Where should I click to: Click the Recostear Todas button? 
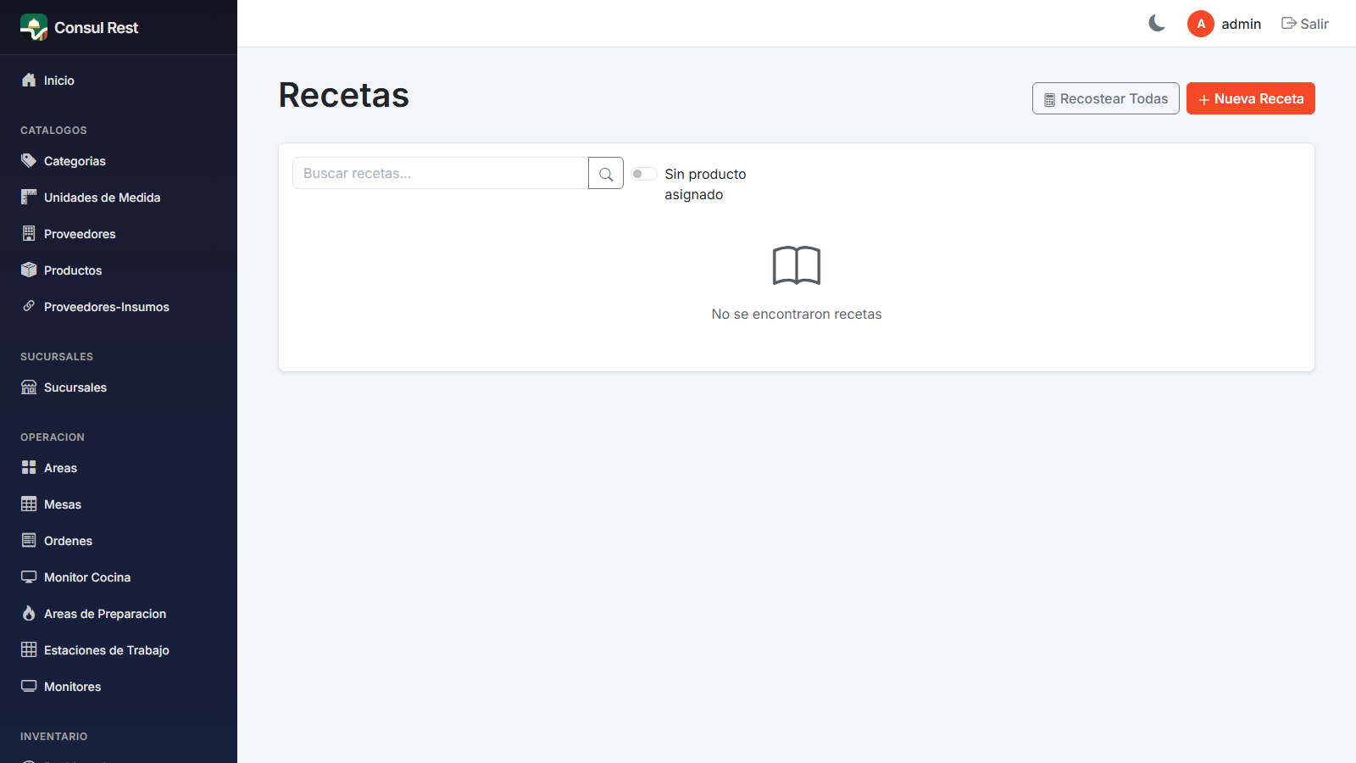[x=1105, y=98]
